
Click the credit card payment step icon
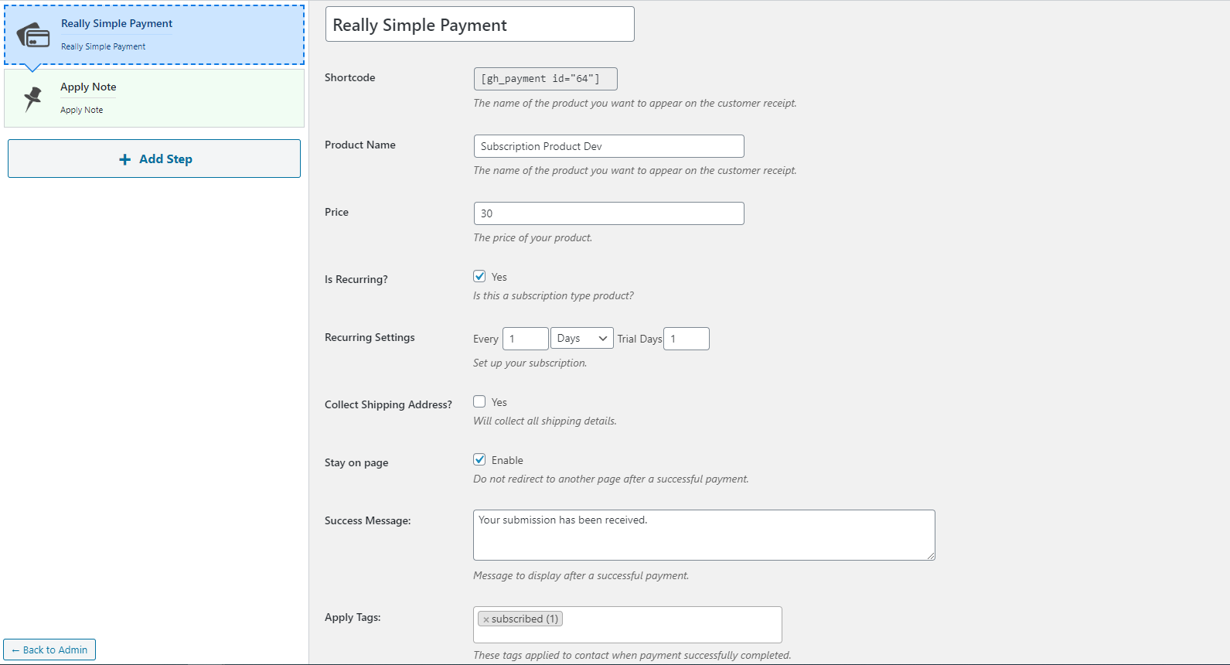point(32,36)
